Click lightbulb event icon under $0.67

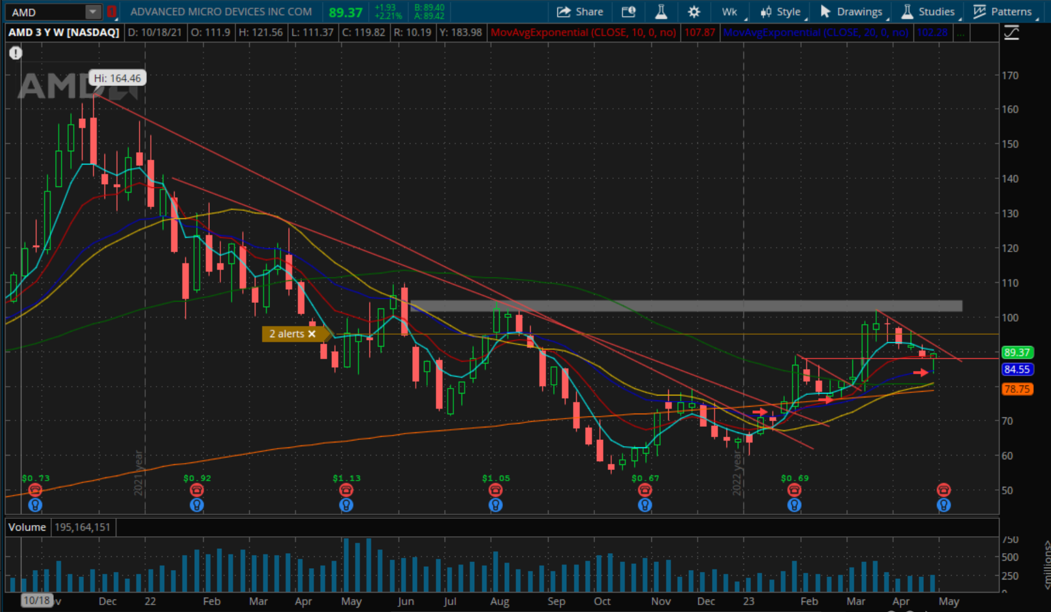[x=645, y=505]
